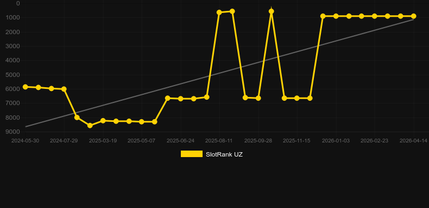The height and width of the screenshot is (208, 429).
Task: Select the data point above 2026-01-03
Action: click(x=336, y=16)
